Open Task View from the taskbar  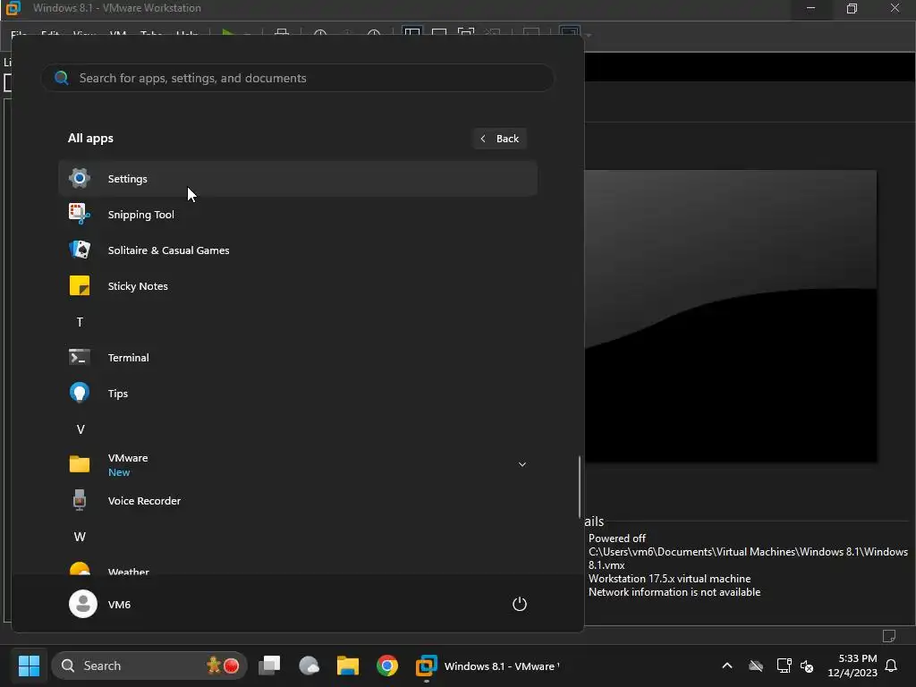click(x=269, y=666)
